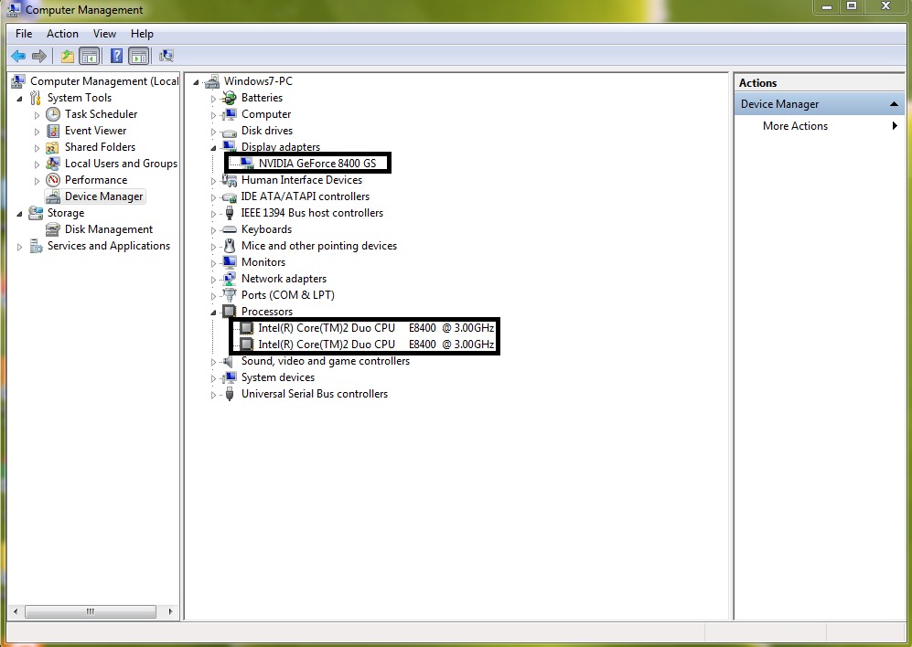Open the View menu
This screenshot has width=912, height=647.
[x=104, y=34]
